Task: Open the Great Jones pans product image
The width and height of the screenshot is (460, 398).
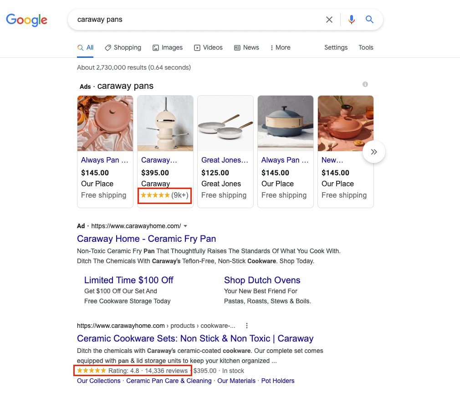Action: [225, 123]
